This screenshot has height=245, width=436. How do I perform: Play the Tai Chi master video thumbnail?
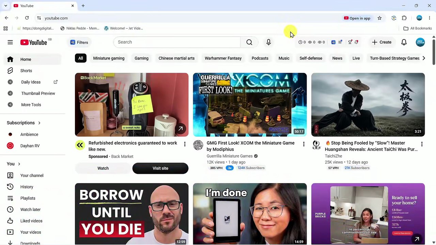[x=368, y=105]
